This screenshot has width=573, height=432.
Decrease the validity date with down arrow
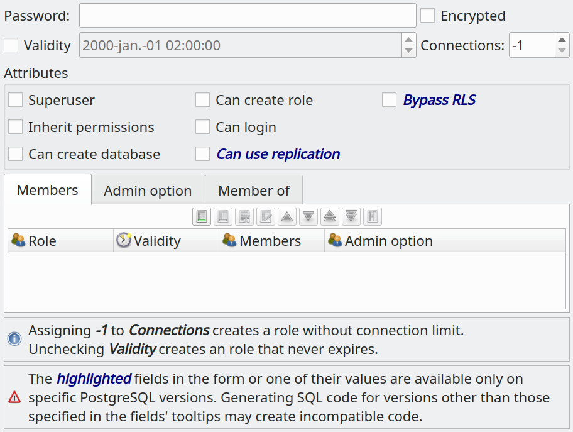click(x=409, y=51)
